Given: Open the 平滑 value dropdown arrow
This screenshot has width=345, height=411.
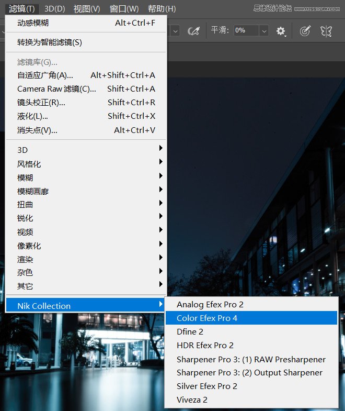Looking at the screenshot, I should click(x=264, y=31).
